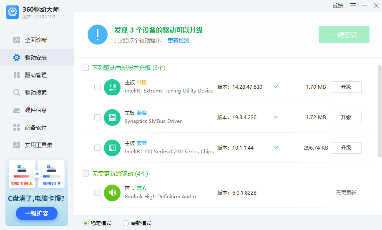Click the C盘满了,电脑卡慢? ad text

tap(36, 199)
